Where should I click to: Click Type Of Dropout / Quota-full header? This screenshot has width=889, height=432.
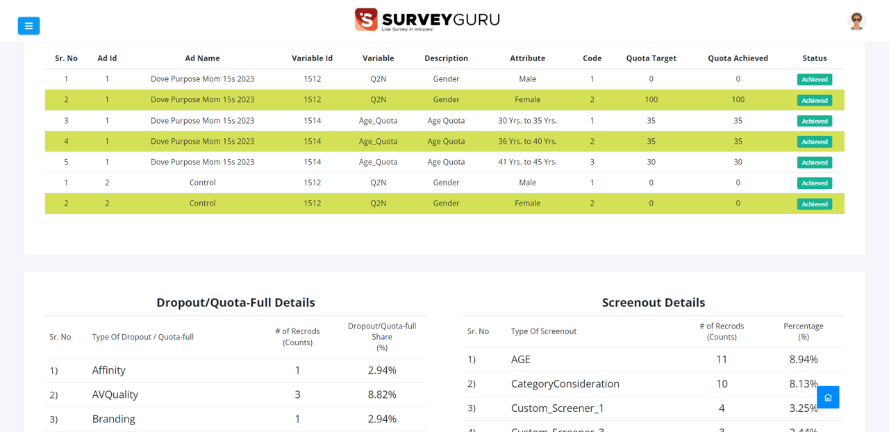pos(142,337)
